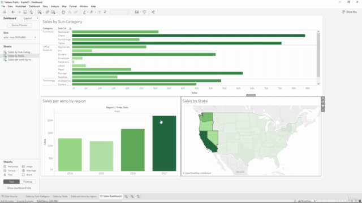Switch to the Sales by State sheet tab
This screenshot has width=362, height=203.
[61, 196]
